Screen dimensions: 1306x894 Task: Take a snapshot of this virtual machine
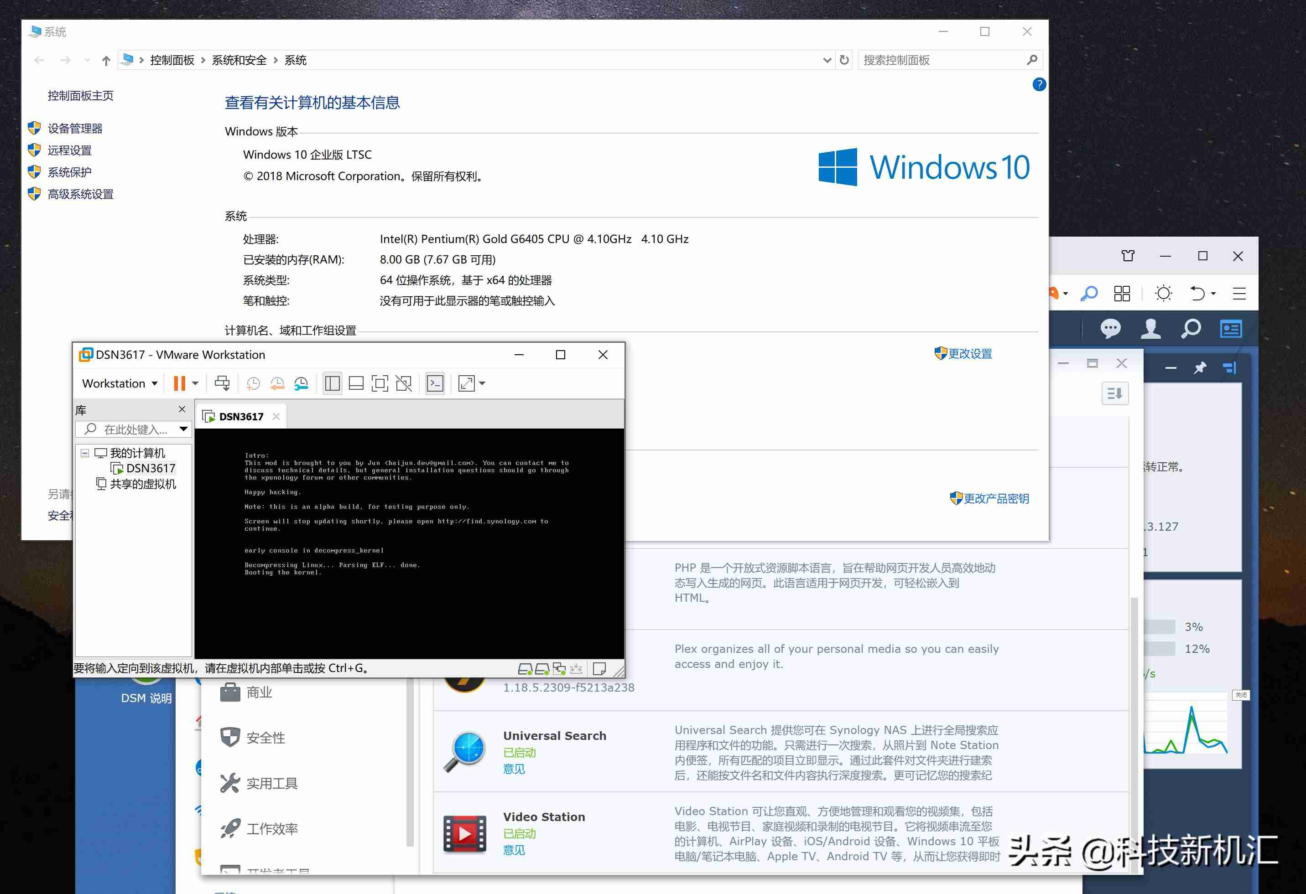pos(254,383)
